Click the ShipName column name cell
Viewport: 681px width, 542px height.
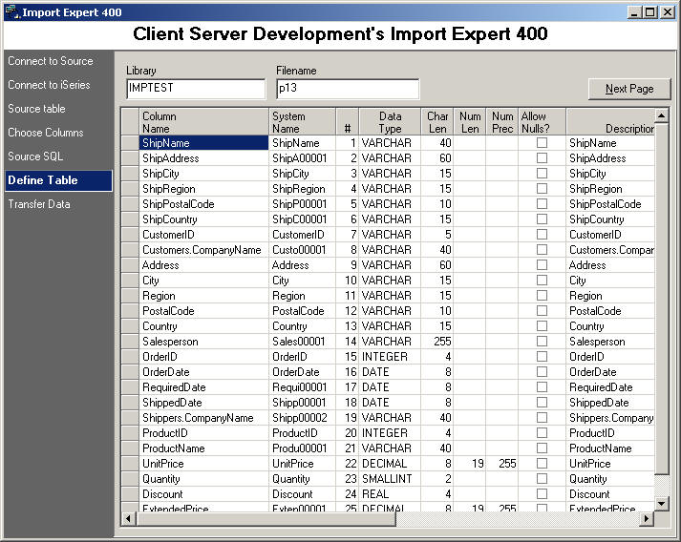click(203, 143)
